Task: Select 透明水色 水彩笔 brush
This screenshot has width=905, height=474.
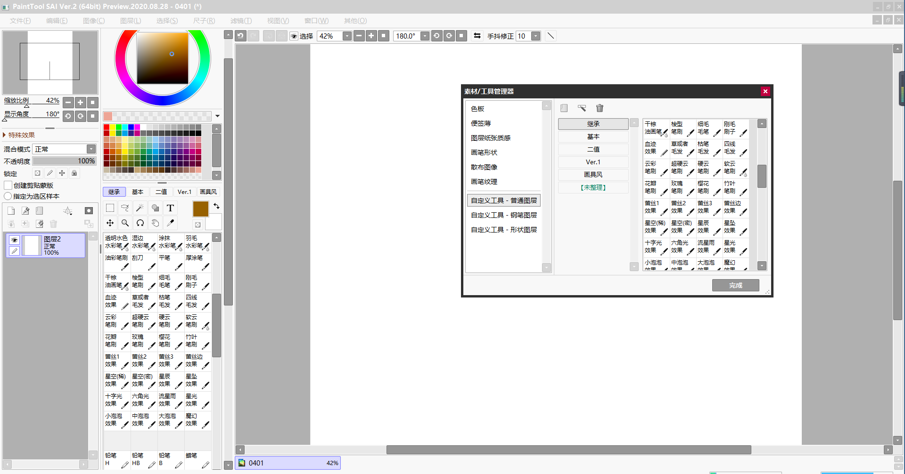Action: tap(116, 242)
